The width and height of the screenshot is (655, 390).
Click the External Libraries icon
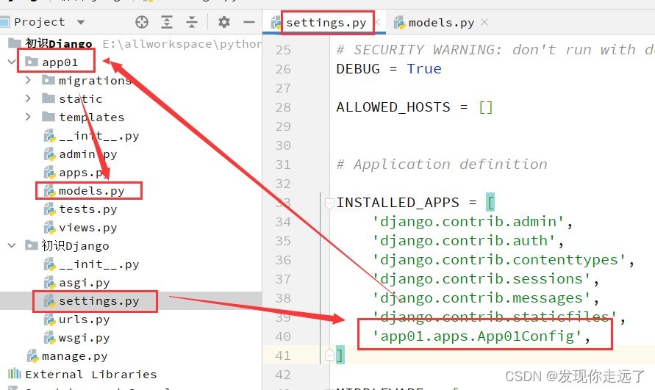15,373
